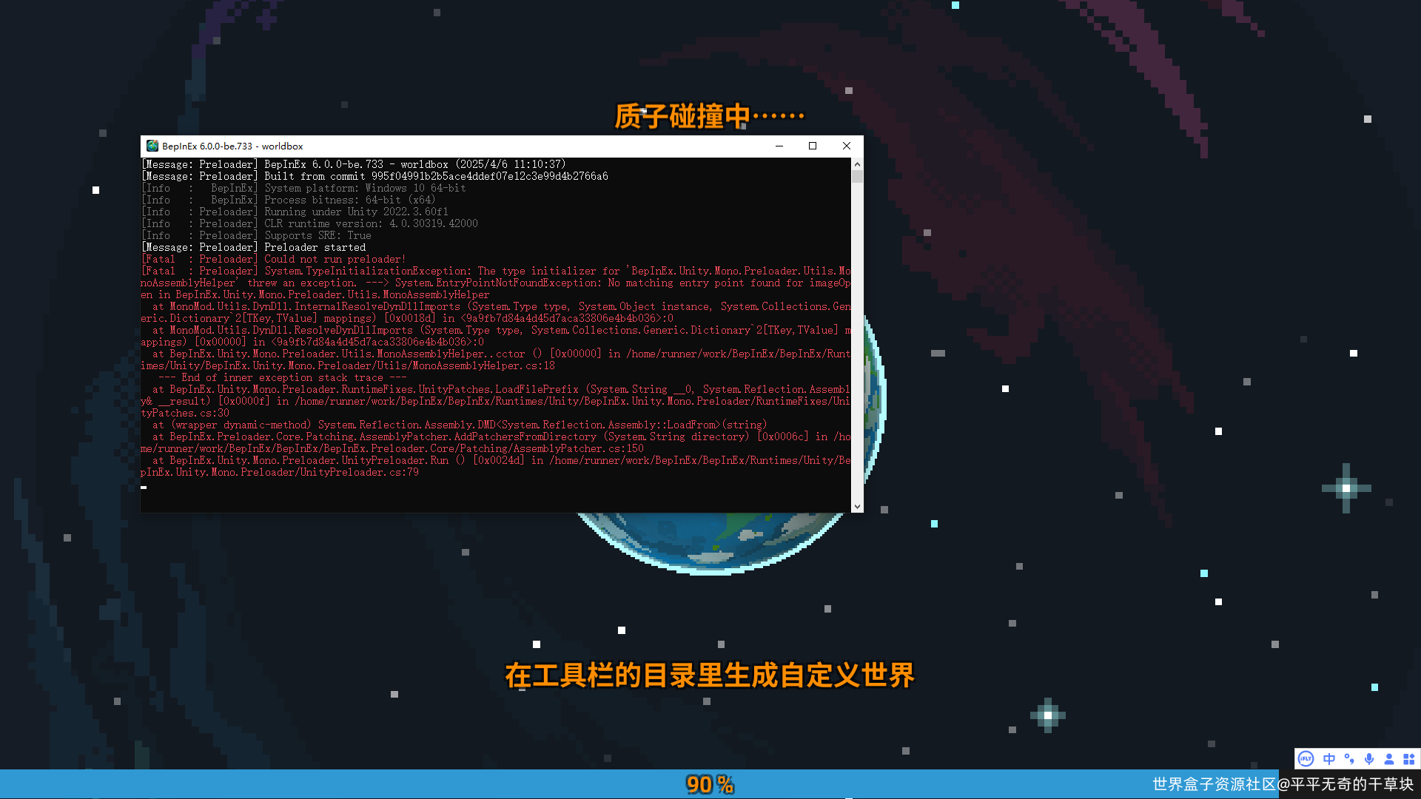Close the BepInEx console window
The height and width of the screenshot is (799, 1421).
[847, 146]
